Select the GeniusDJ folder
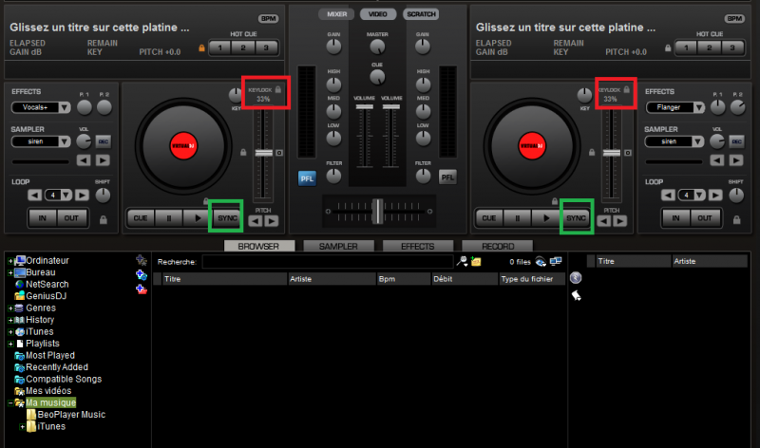The width and height of the screenshot is (760, 448). 46,296
